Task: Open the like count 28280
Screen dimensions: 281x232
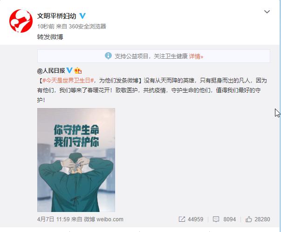Action: point(262,219)
